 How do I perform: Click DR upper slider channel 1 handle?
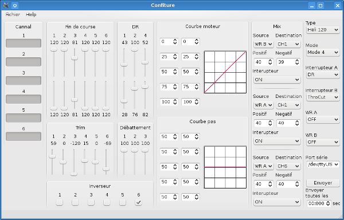coord(124,65)
